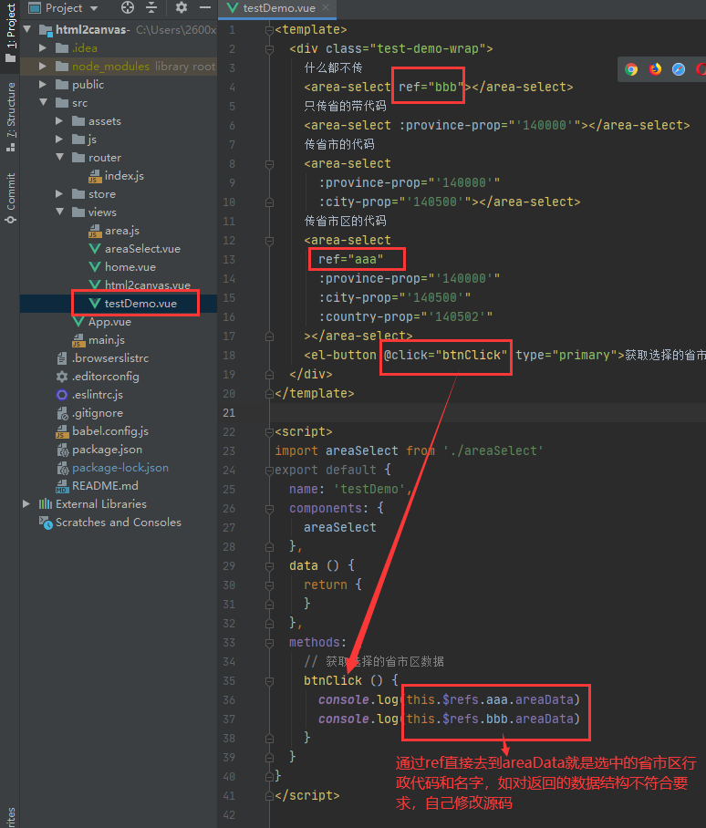This screenshot has height=828, width=706.
Task: Expand the js folder
Action: 59,140
